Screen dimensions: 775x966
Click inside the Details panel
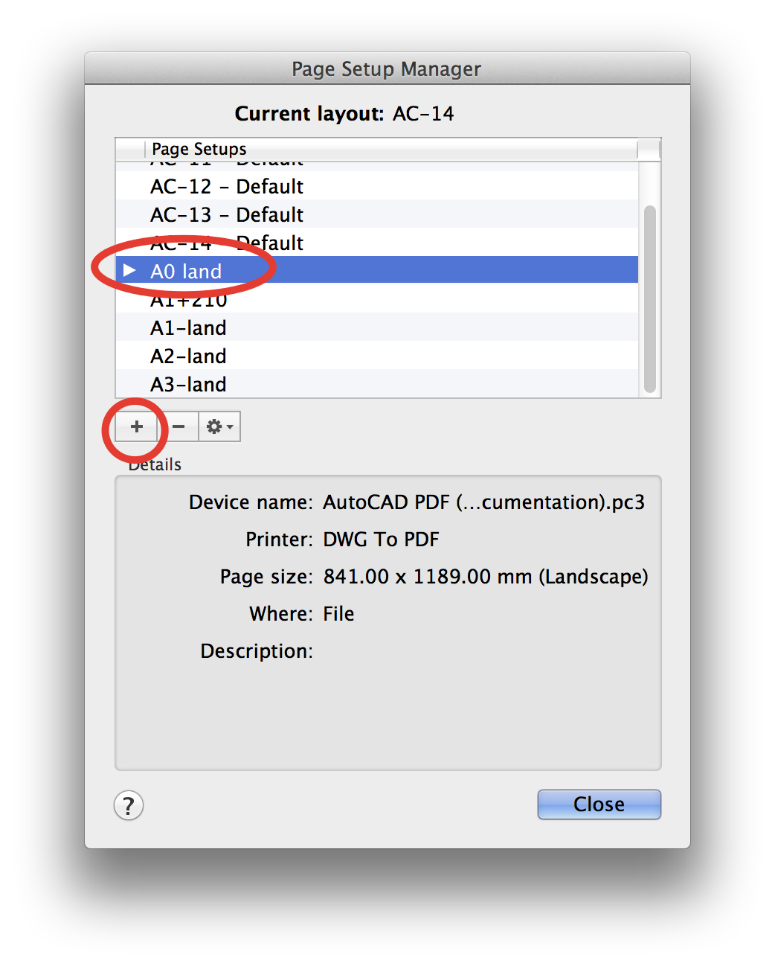[387, 707]
